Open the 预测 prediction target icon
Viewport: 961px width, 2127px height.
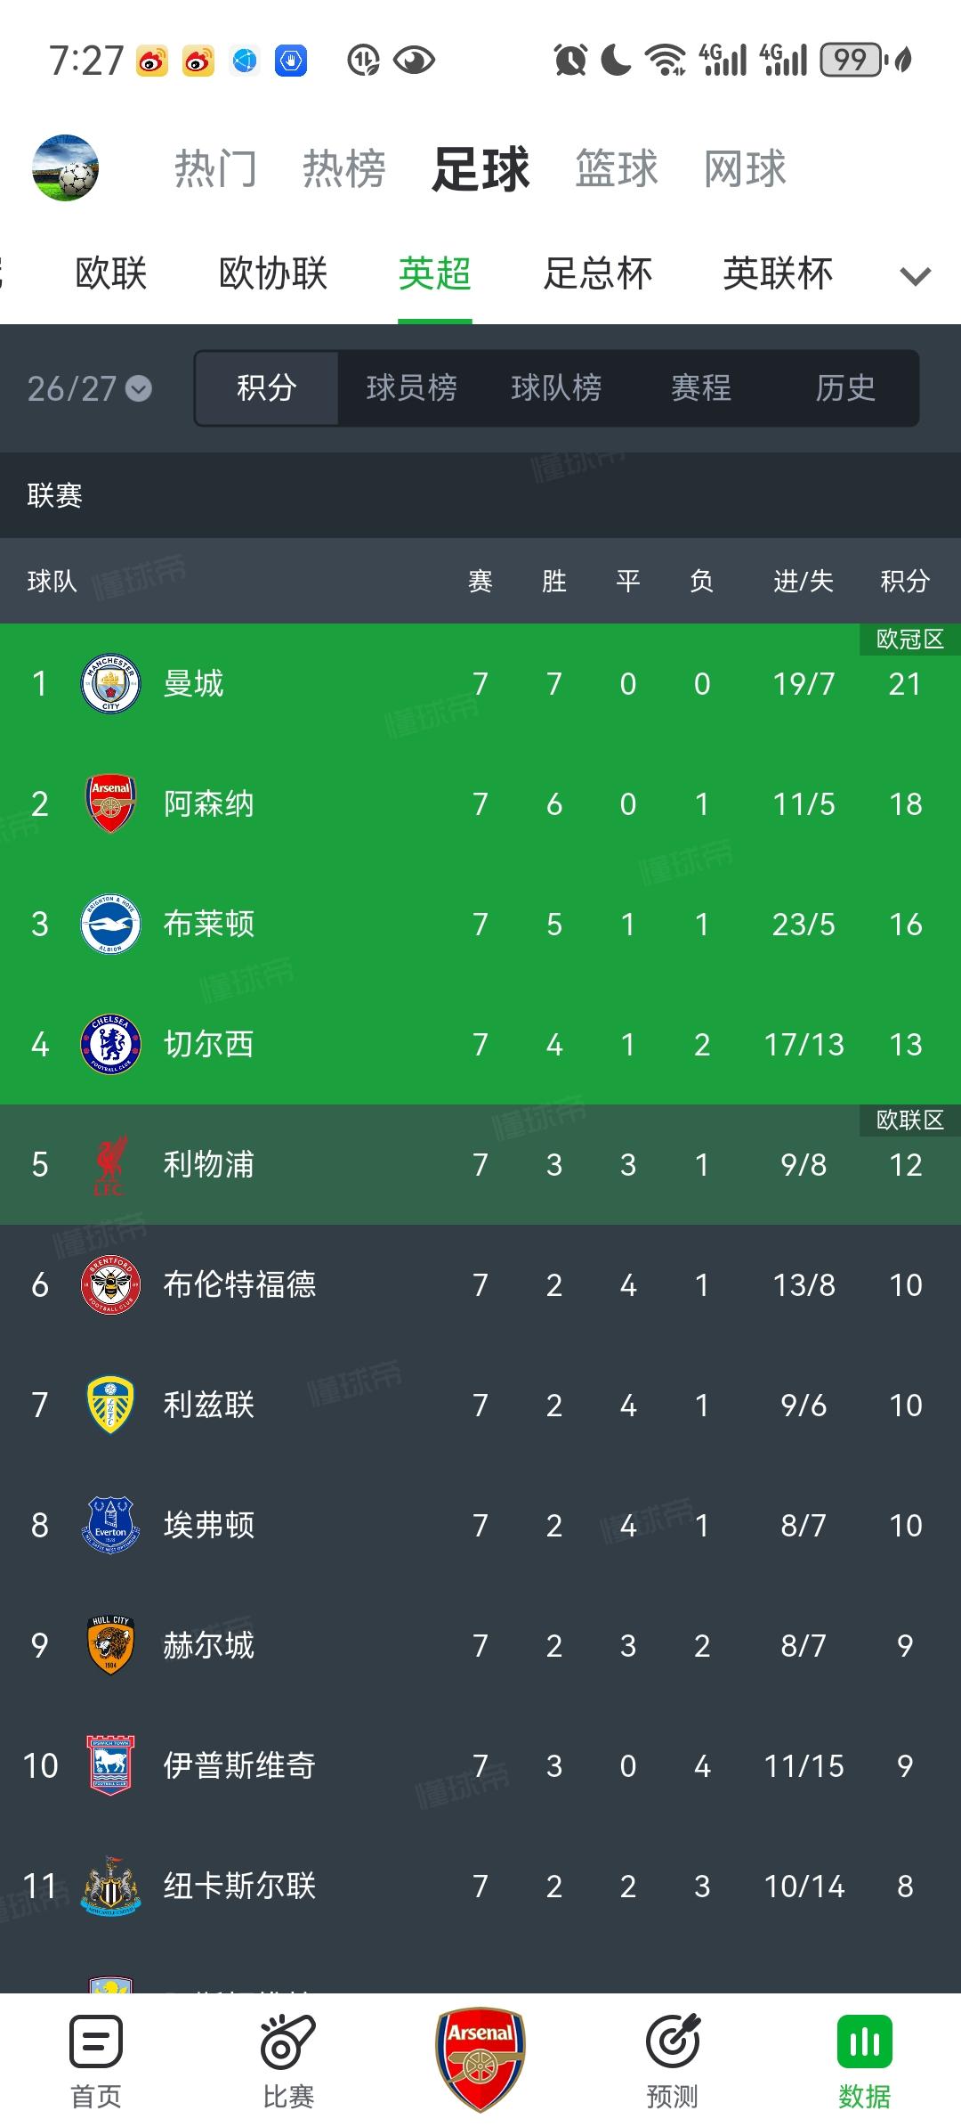pyautogui.click(x=673, y=2041)
